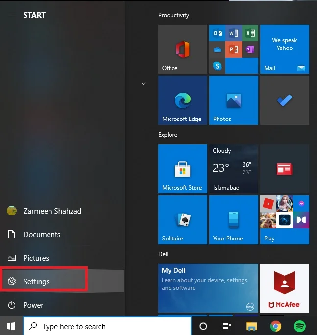Click the Windows Start button
Screen dimensions: 317x335
tap(11, 326)
